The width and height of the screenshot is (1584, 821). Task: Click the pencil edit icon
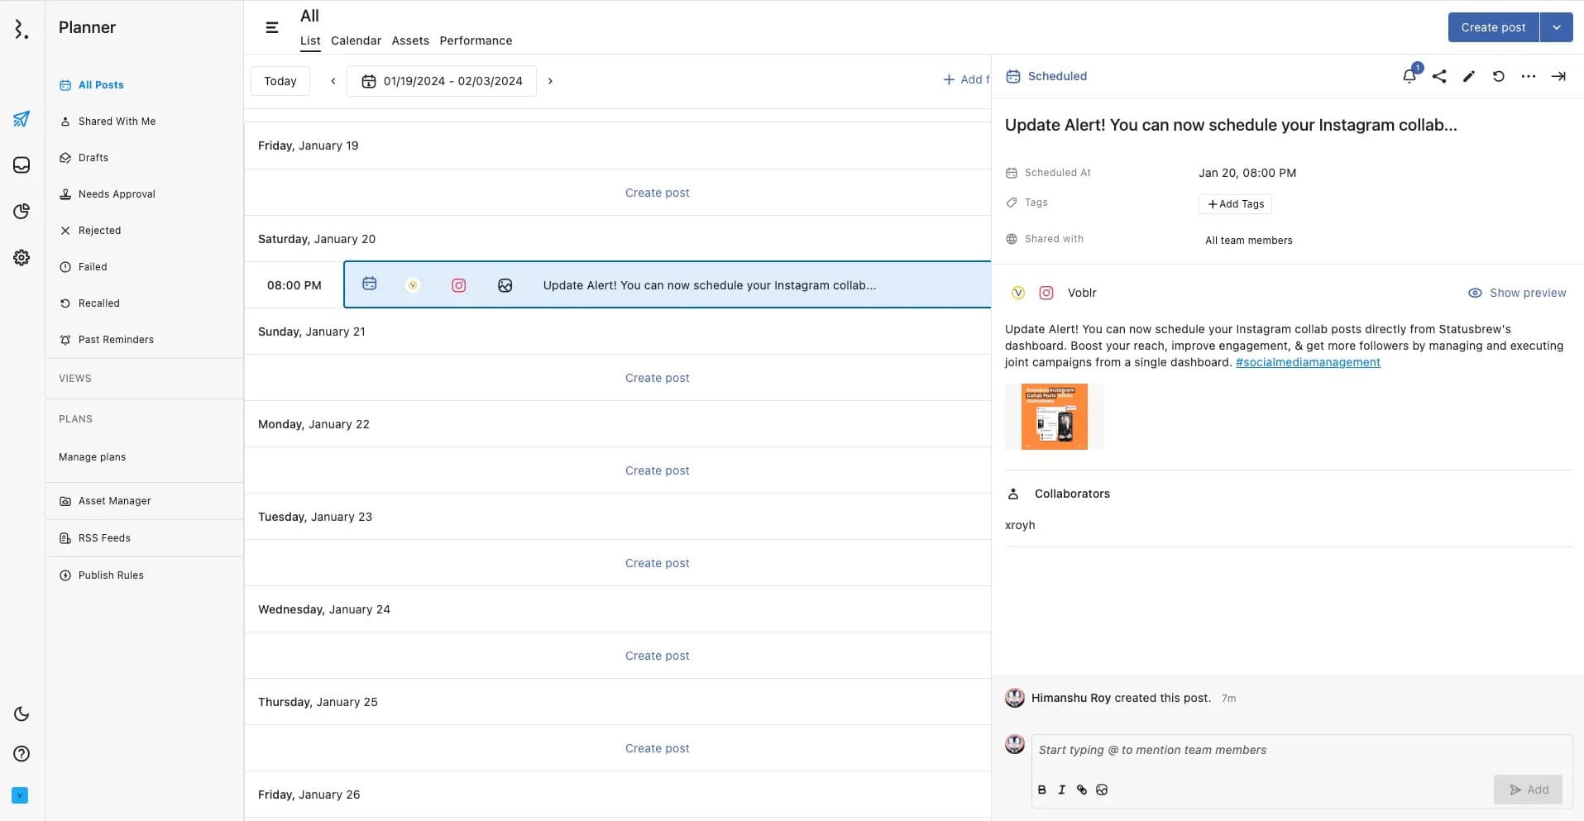(x=1469, y=76)
